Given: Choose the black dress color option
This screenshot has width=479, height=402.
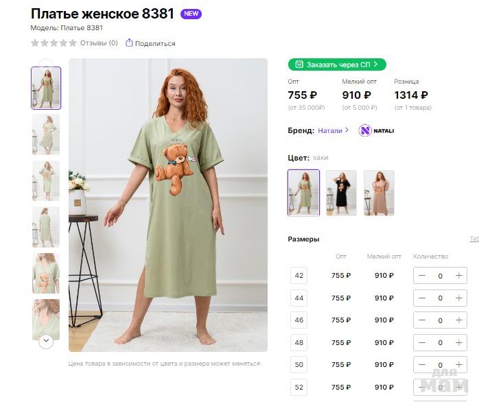Looking at the screenshot, I should pos(341,193).
